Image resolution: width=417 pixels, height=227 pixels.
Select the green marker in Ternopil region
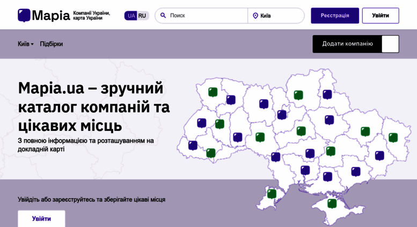click(x=220, y=124)
